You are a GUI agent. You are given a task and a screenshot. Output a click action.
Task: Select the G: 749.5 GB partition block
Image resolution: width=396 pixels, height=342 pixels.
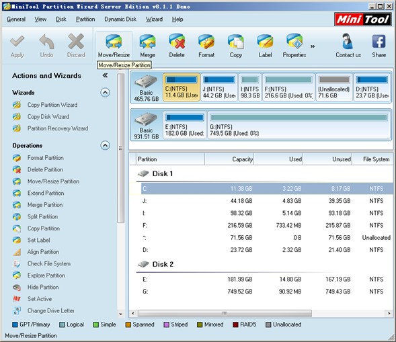pyautogui.click(x=299, y=125)
